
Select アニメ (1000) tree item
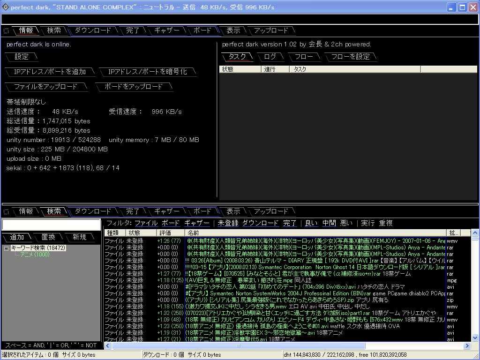(x=35, y=255)
